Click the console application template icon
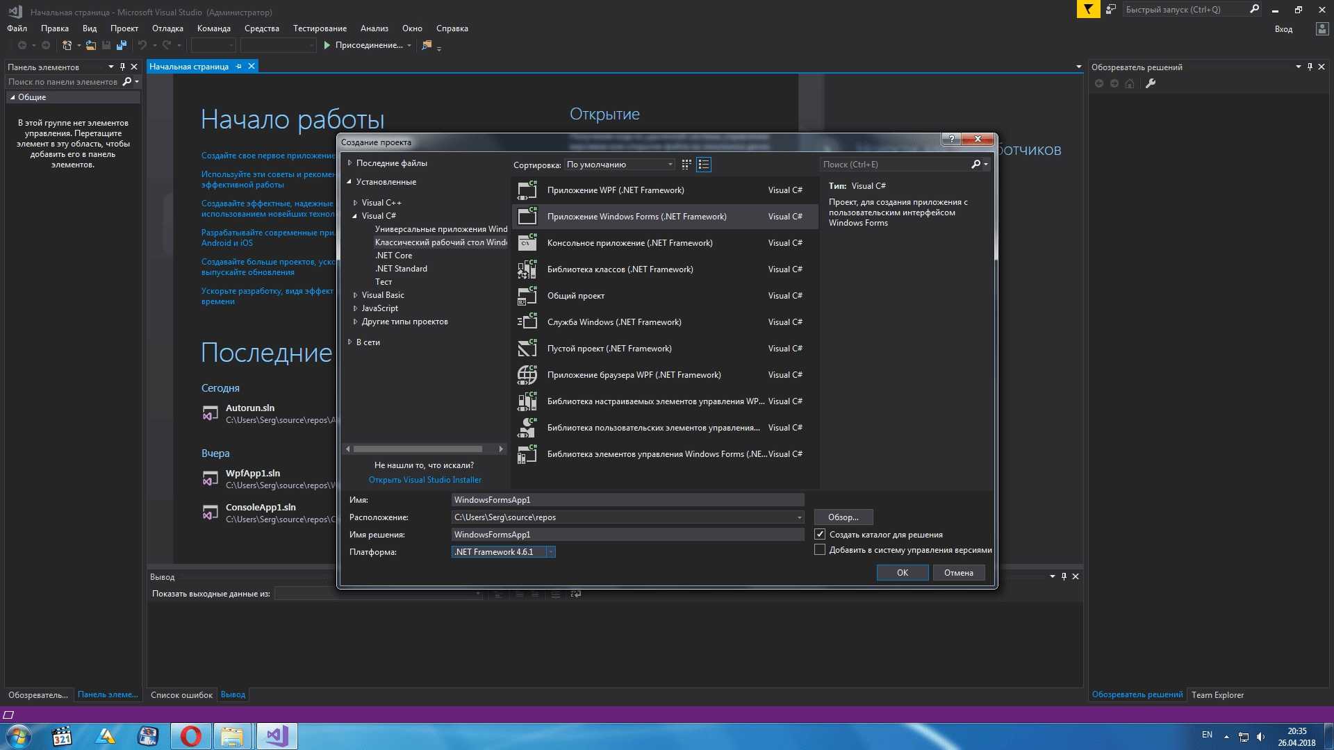 coord(527,242)
